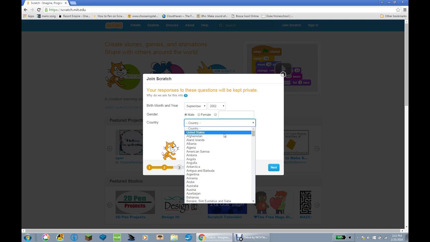This screenshot has width=430, height=242.
Task: Open the green HUE taskbar icon
Action: pos(117,237)
